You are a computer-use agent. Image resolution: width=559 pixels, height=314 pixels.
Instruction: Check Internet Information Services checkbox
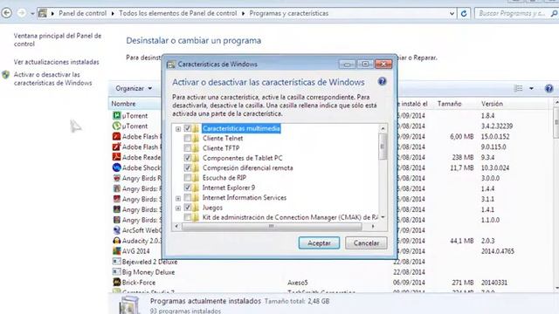coord(188,198)
